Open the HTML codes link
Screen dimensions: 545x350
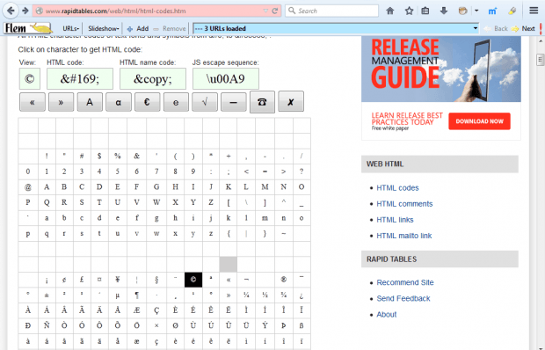[397, 188]
